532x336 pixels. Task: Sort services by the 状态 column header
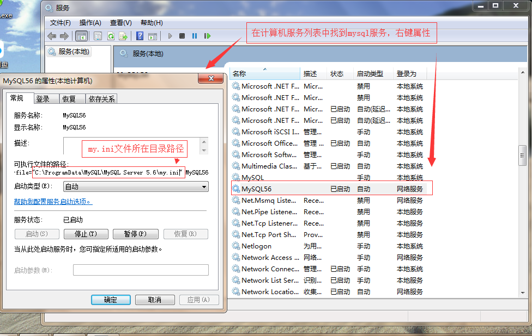click(x=340, y=73)
